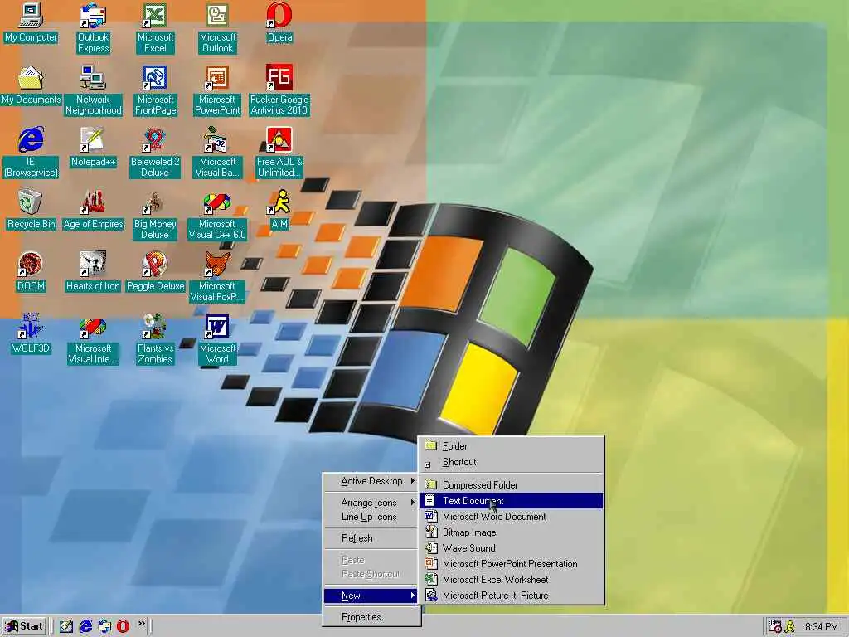Image resolution: width=849 pixels, height=637 pixels.
Task: Select the WOLF3D shortcut icon
Action: tap(31, 334)
